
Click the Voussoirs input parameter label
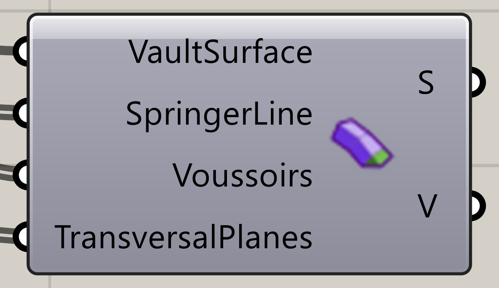(243, 176)
